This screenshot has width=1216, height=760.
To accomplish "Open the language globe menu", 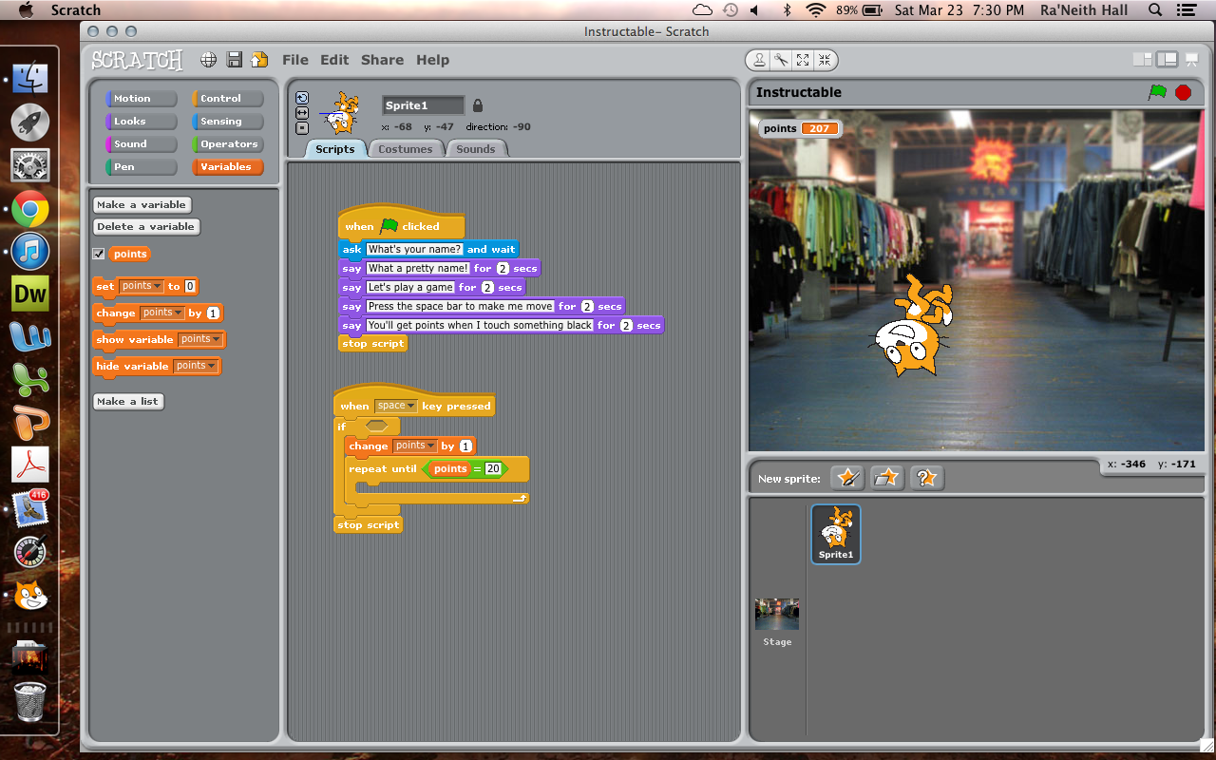I will tap(209, 60).
